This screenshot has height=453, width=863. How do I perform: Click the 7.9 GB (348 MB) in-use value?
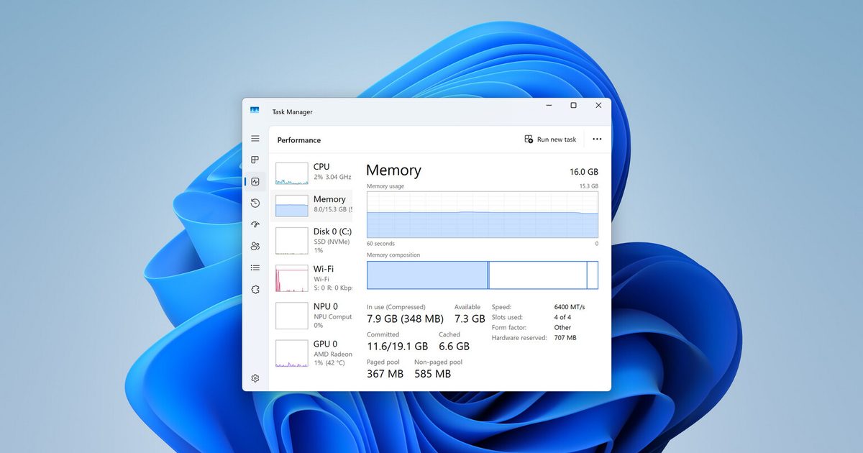pyautogui.click(x=405, y=319)
